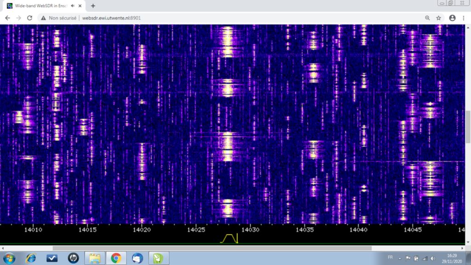Open the Windows Start menu
Image resolution: width=471 pixels, height=265 pixels.
click(9, 258)
